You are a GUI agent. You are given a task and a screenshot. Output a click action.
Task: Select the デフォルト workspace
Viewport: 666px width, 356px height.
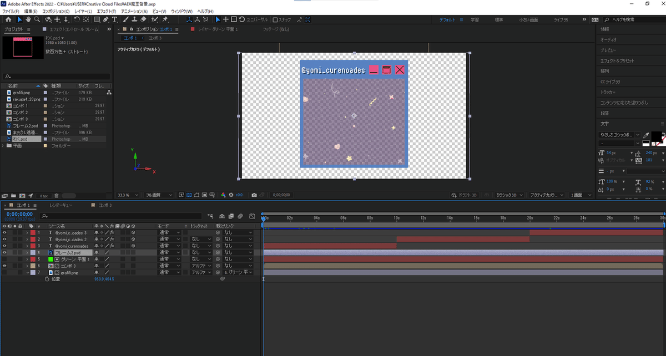(x=447, y=19)
